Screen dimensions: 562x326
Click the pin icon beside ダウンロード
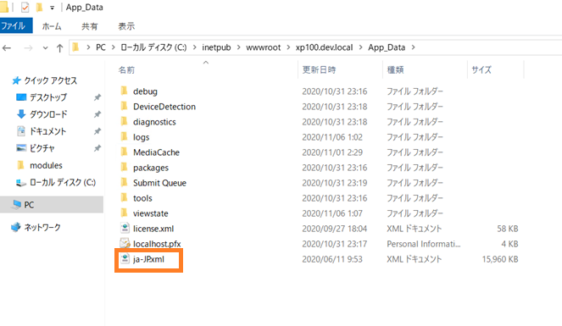coord(97,114)
